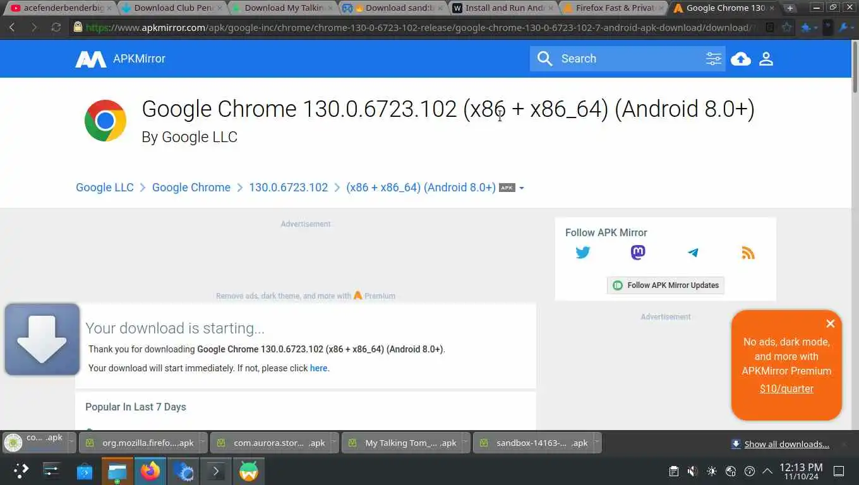Expand the APK variant breadcrumb dropdown
Viewport: 859px width, 485px height.
[521, 188]
